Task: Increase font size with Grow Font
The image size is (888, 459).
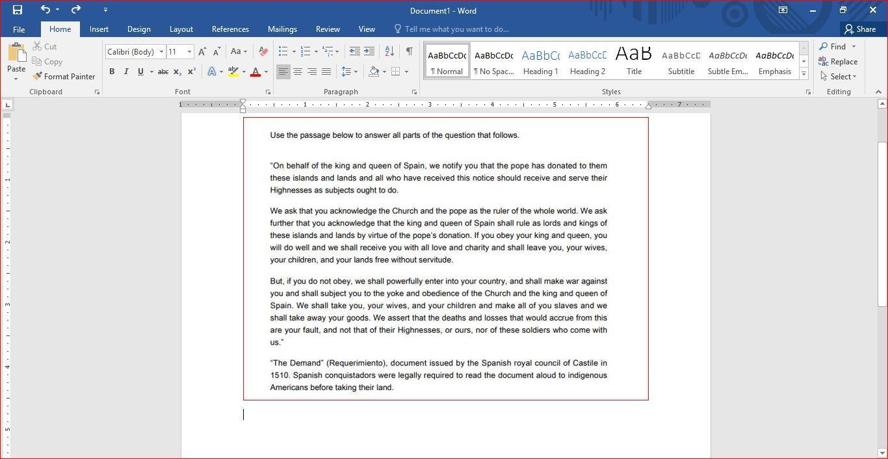Action: pyautogui.click(x=202, y=52)
